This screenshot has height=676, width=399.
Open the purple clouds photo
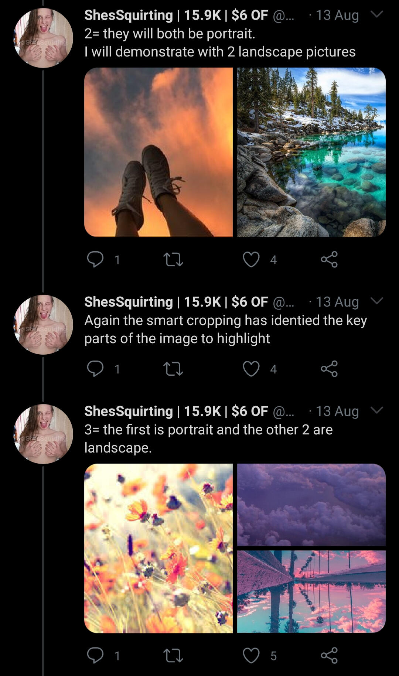point(311,505)
